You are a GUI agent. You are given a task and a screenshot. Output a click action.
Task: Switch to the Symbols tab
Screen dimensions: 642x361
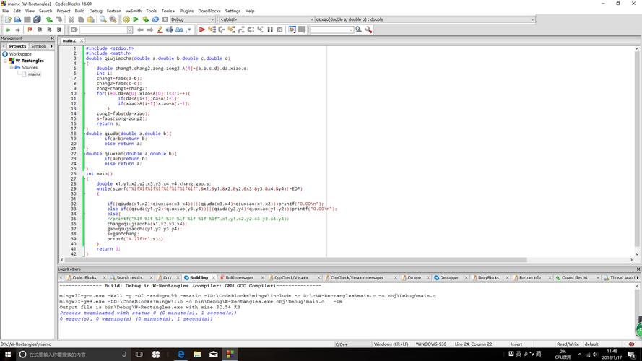pos(39,46)
